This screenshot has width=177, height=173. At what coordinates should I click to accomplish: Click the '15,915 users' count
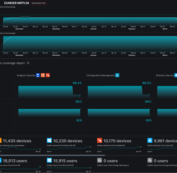[65, 161]
